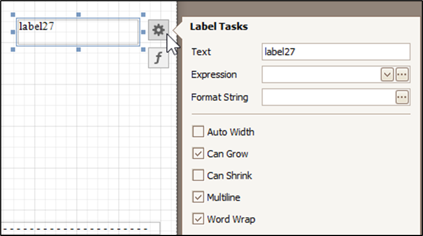
Task: Click the Format String field
Action: tap(328, 97)
